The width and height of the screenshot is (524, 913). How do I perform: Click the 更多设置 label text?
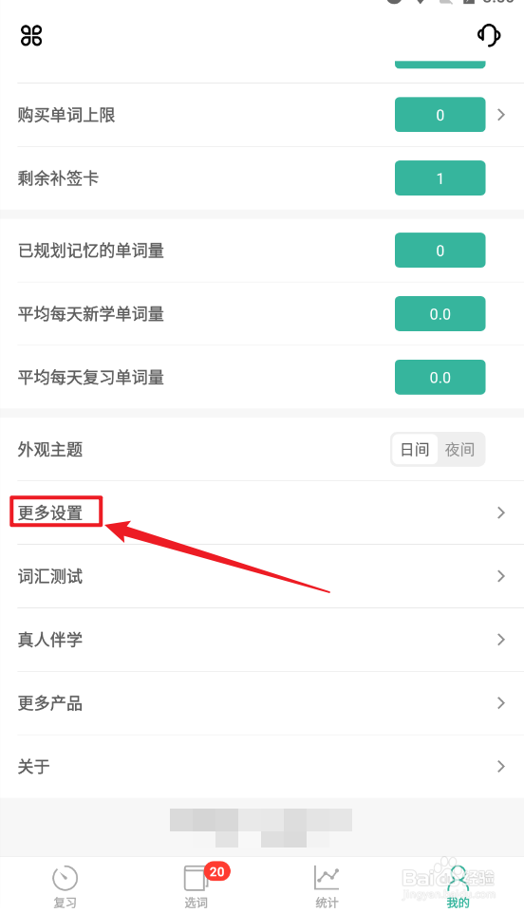50,513
